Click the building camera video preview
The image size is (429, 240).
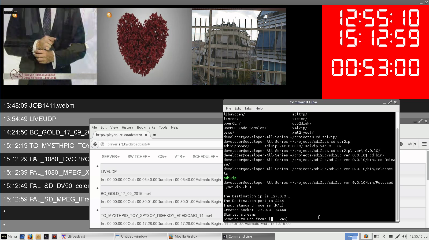pyautogui.click(x=239, y=47)
